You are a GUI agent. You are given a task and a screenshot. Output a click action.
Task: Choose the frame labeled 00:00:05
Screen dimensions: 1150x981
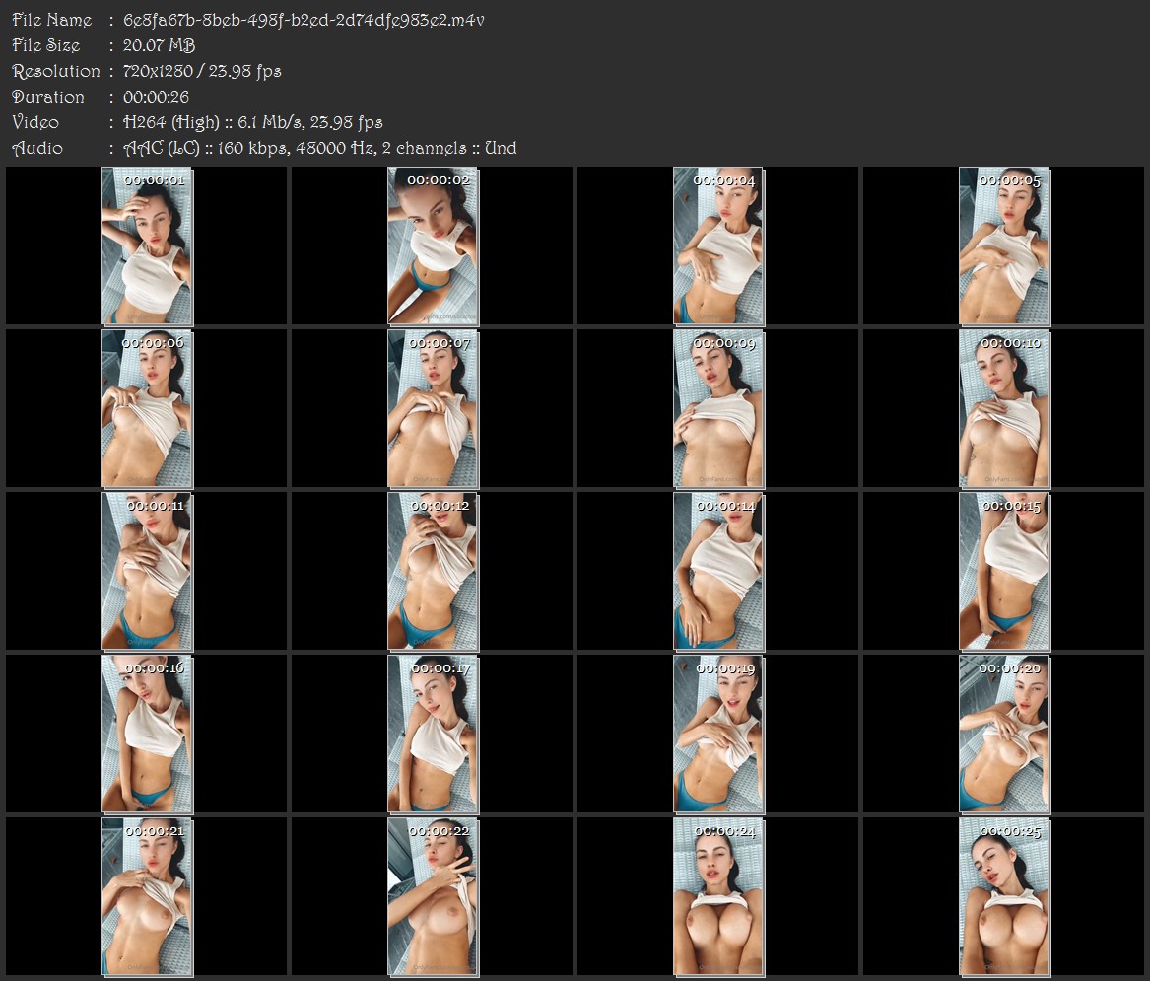1005,245
